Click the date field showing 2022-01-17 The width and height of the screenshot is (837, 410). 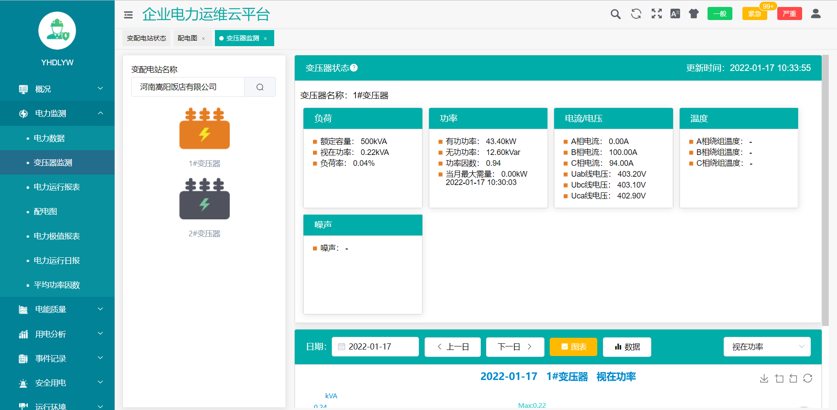click(x=375, y=347)
